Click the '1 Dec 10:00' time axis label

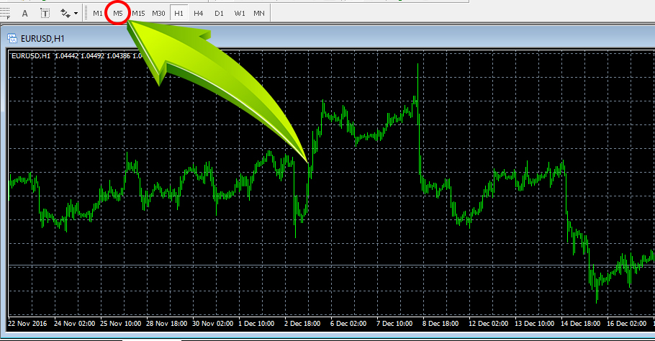(256, 324)
